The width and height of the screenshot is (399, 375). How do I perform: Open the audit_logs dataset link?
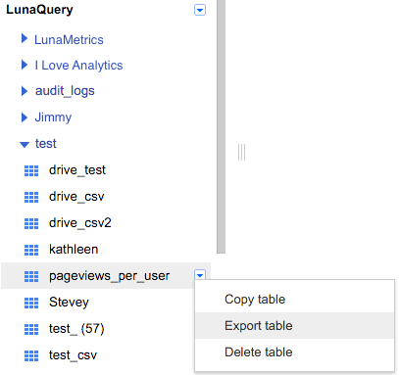click(x=65, y=91)
